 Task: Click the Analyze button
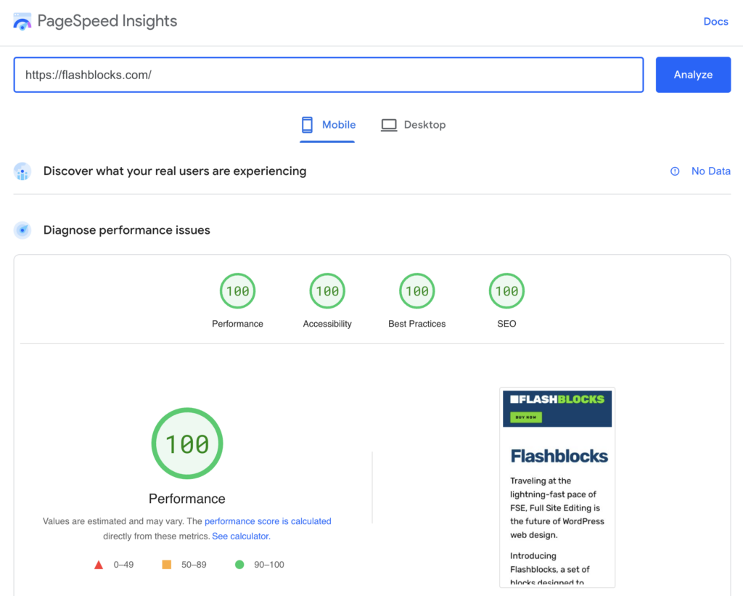[693, 75]
